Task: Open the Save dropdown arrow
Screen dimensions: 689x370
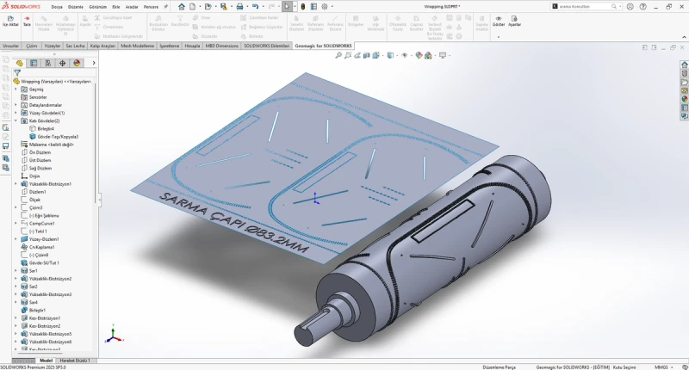Action: click(231, 7)
